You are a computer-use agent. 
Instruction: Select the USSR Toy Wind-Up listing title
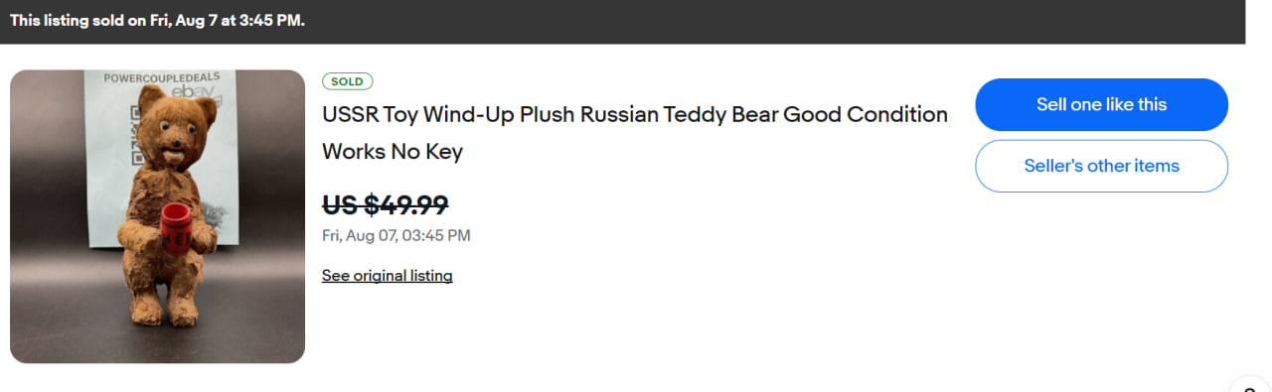635,133
